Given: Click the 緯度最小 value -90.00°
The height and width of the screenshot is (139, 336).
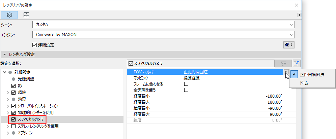Looking at the screenshot, I should tap(275, 108).
